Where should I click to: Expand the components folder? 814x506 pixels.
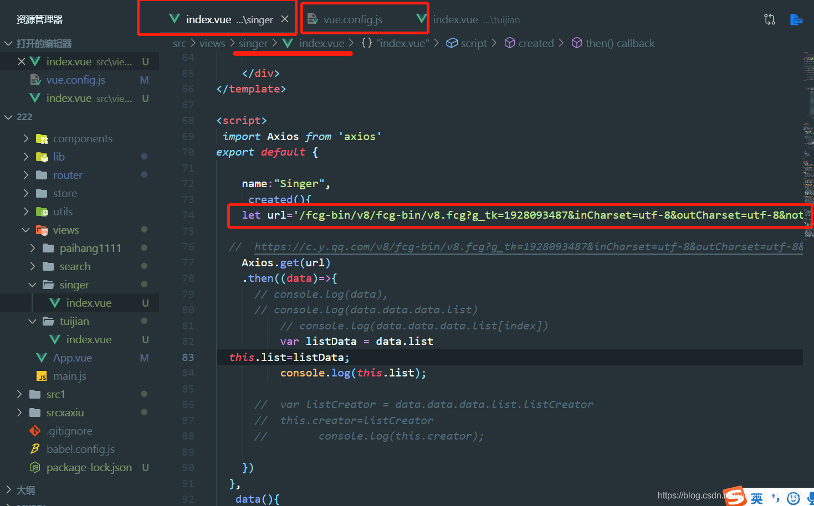pyautogui.click(x=26, y=138)
